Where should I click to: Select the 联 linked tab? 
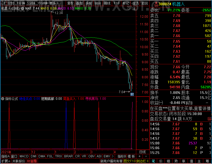tap(184, 161)
